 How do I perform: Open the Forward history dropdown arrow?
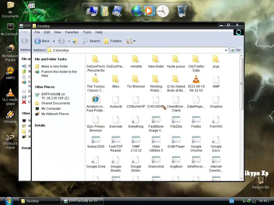click(x=69, y=41)
